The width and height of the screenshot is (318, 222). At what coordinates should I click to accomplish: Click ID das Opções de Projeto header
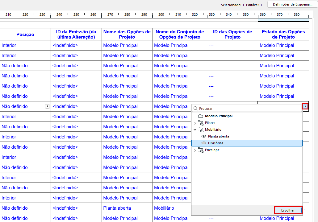(x=232, y=35)
